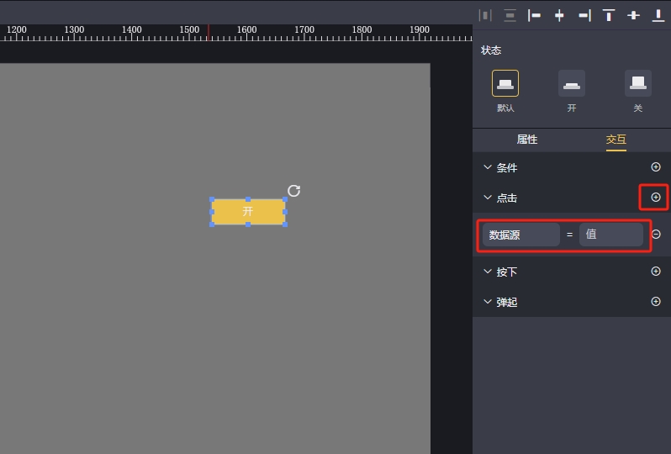Click the 状态 panel heading
This screenshot has width=671, height=454.
pyautogui.click(x=491, y=50)
